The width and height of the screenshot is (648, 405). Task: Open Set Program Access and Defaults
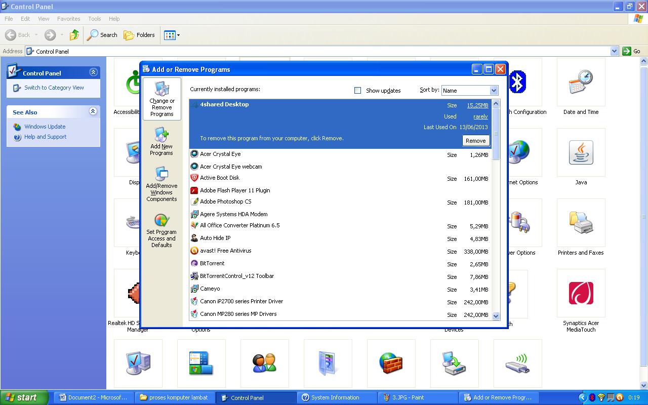click(x=161, y=231)
